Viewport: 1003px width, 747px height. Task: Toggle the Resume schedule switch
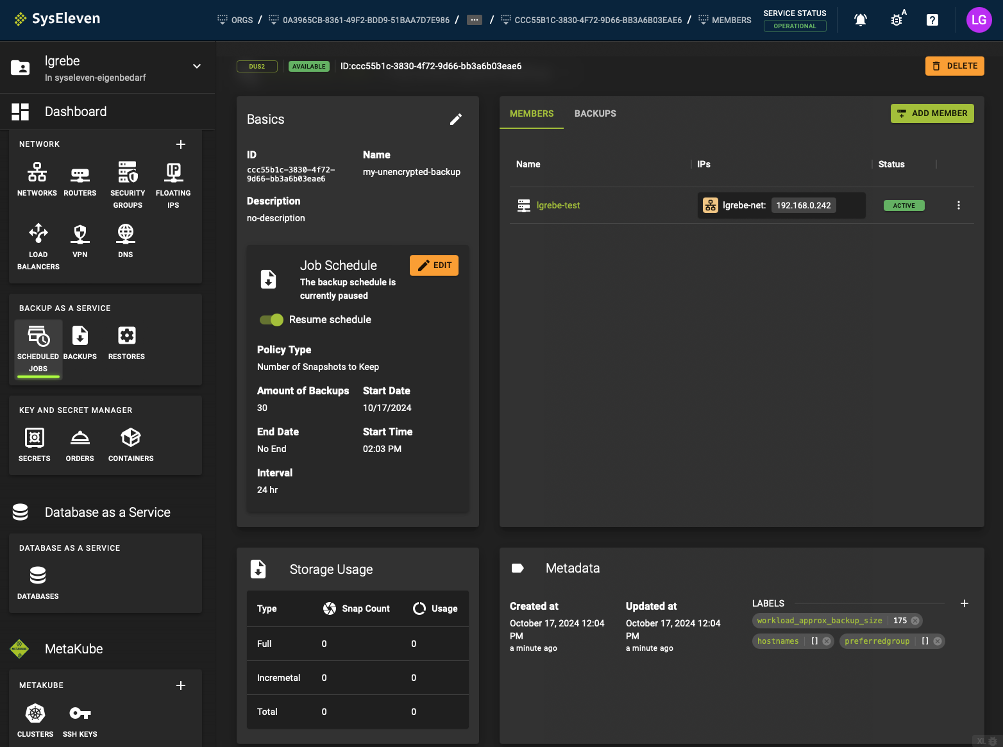pyautogui.click(x=271, y=320)
